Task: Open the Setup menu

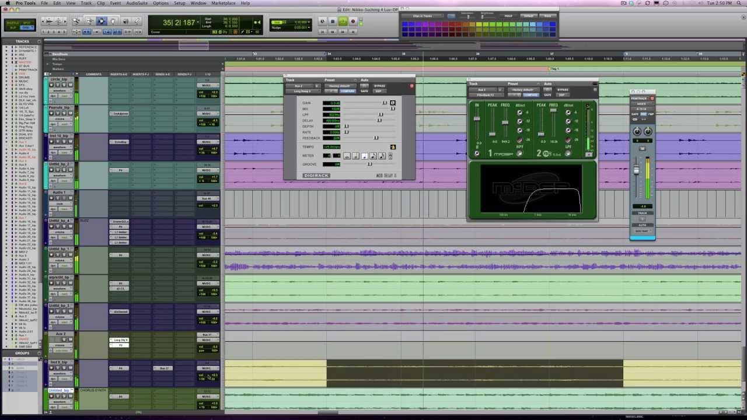Action: (x=180, y=3)
